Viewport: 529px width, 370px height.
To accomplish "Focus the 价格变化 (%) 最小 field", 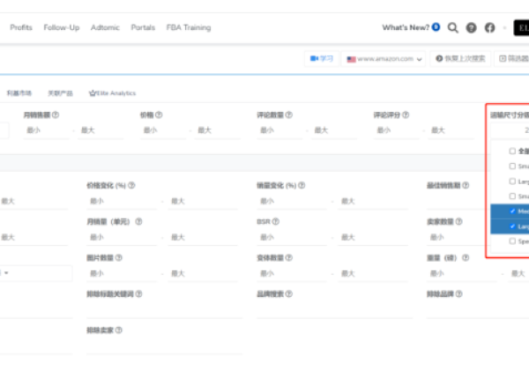I will click(x=122, y=202).
